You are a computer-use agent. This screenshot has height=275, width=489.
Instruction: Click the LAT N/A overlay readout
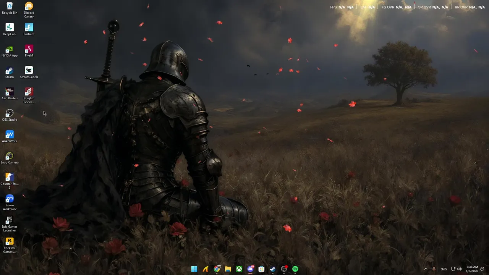pos(368,7)
